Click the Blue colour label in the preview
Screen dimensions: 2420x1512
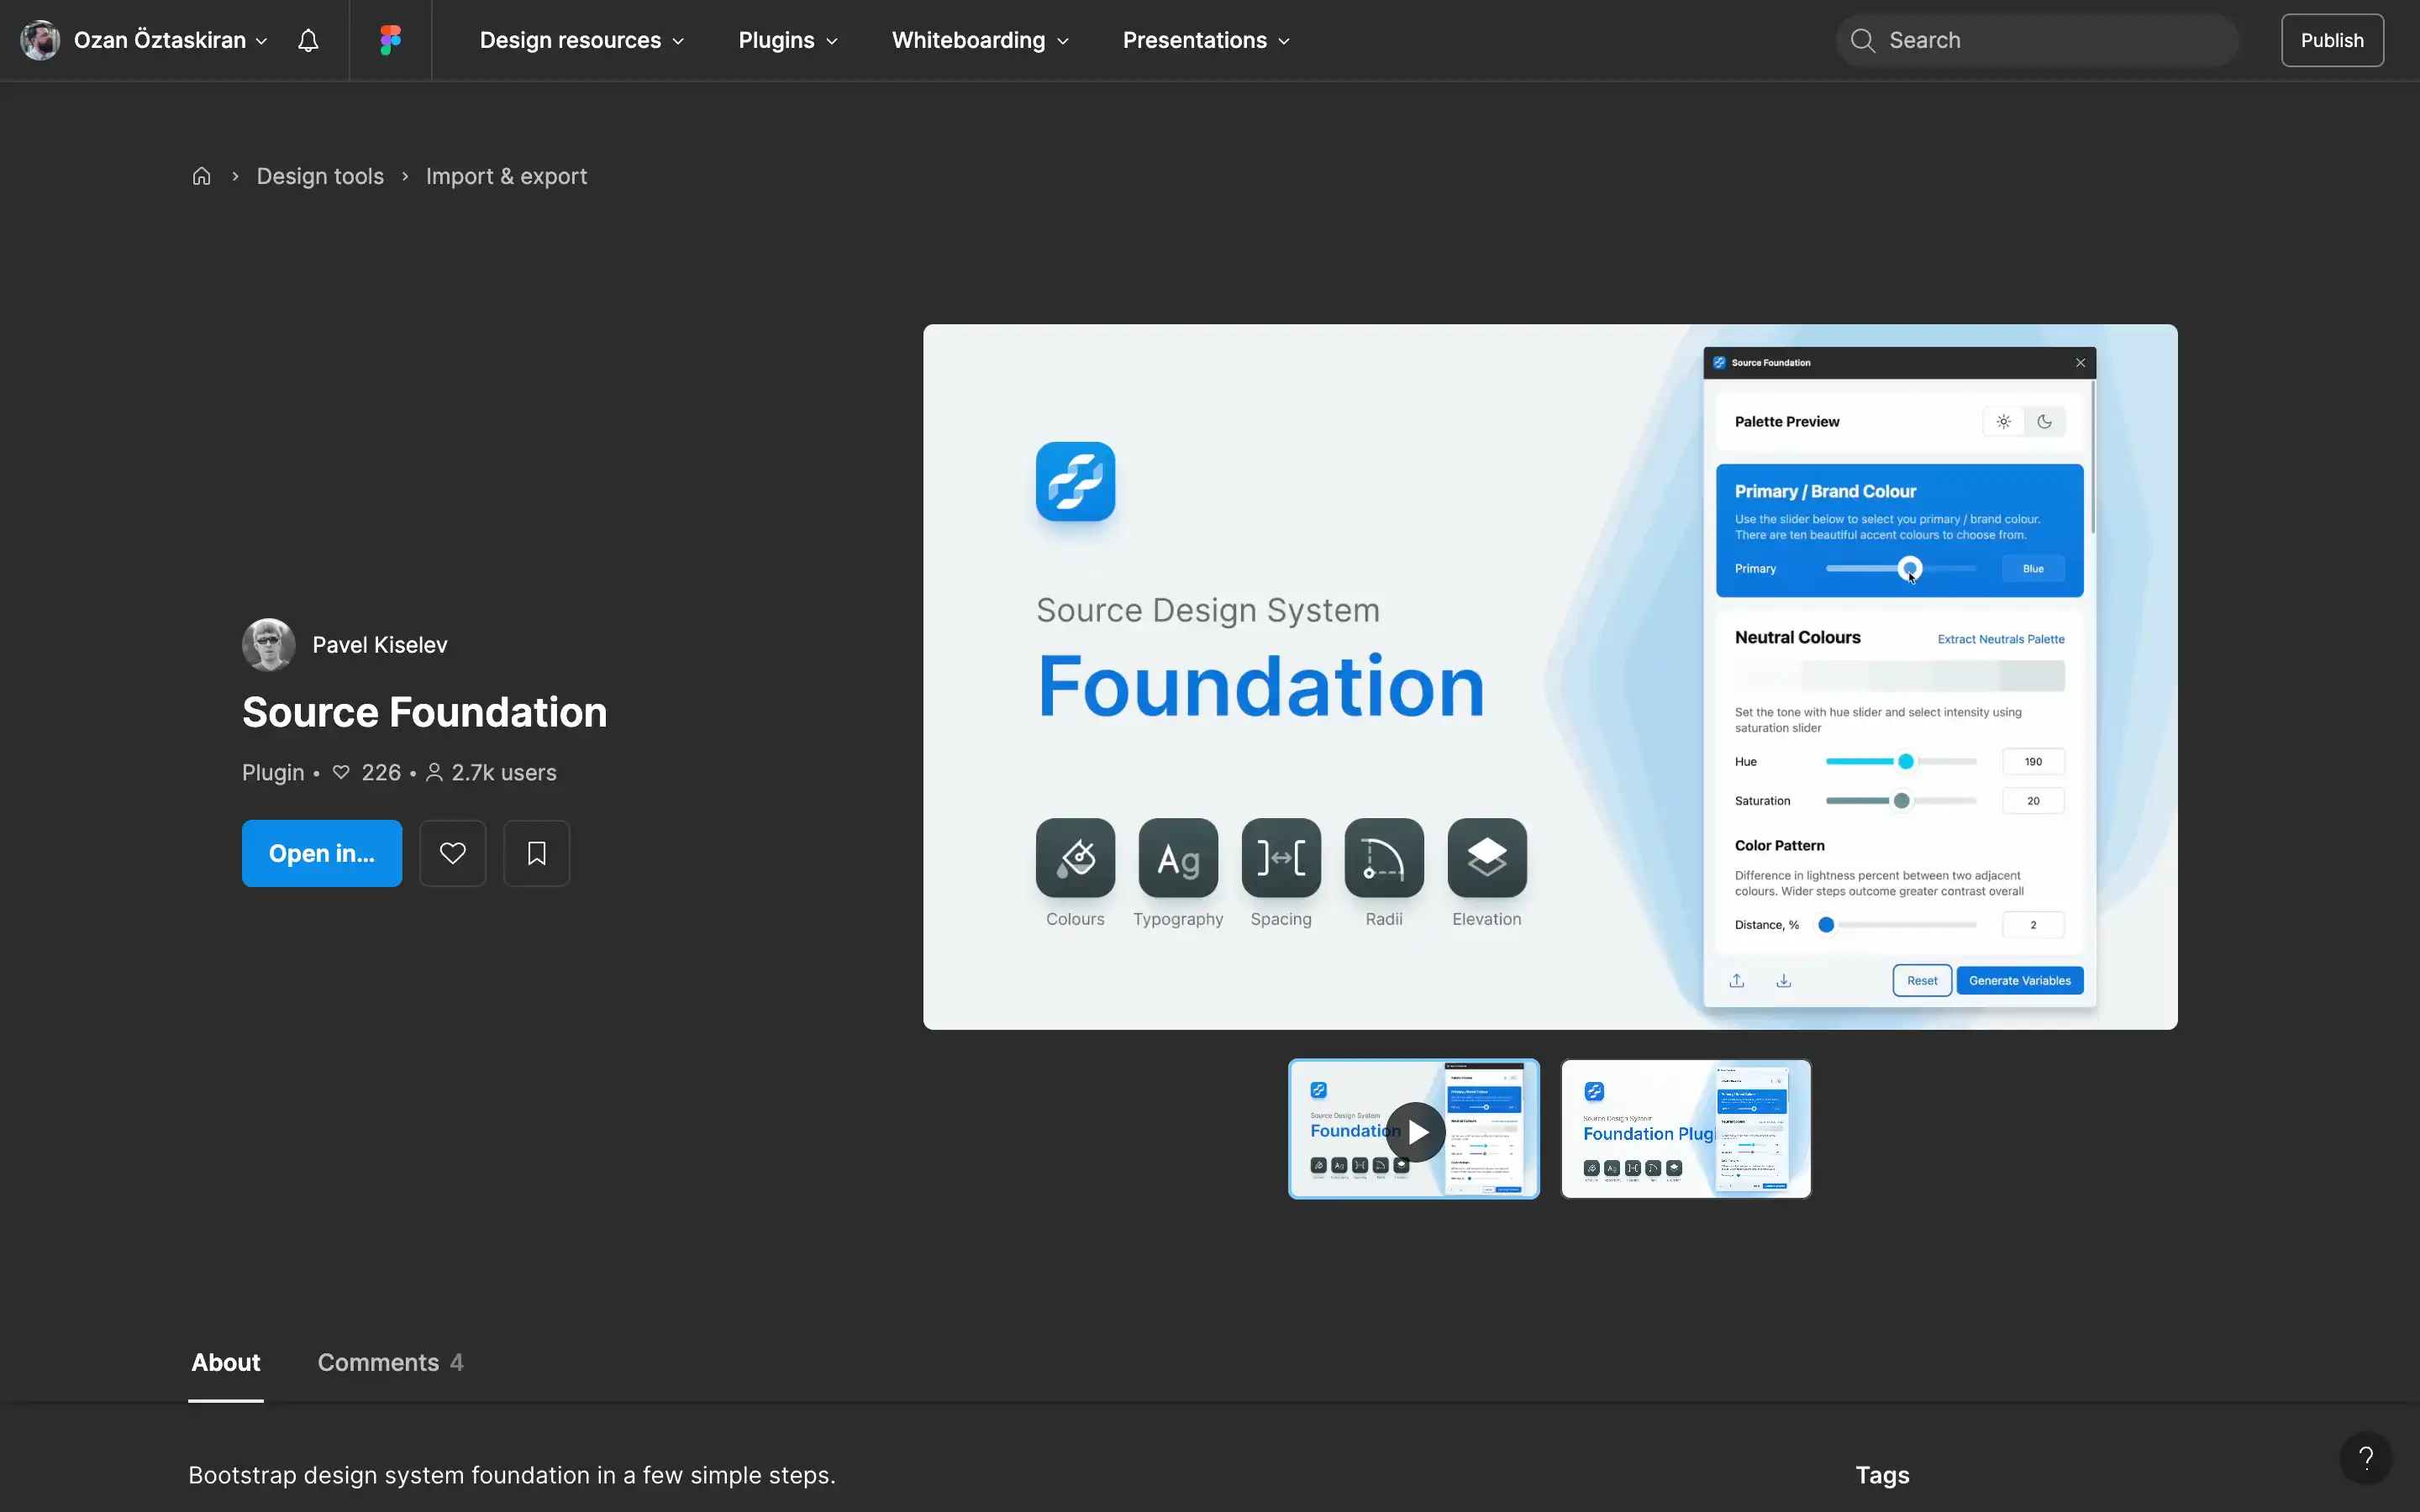tap(2033, 568)
